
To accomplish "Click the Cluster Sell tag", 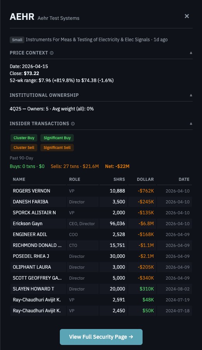I will pyautogui.click(x=24, y=147).
